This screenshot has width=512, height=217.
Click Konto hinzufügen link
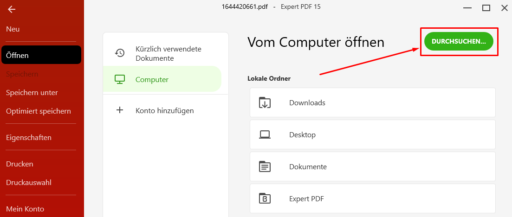pos(165,111)
